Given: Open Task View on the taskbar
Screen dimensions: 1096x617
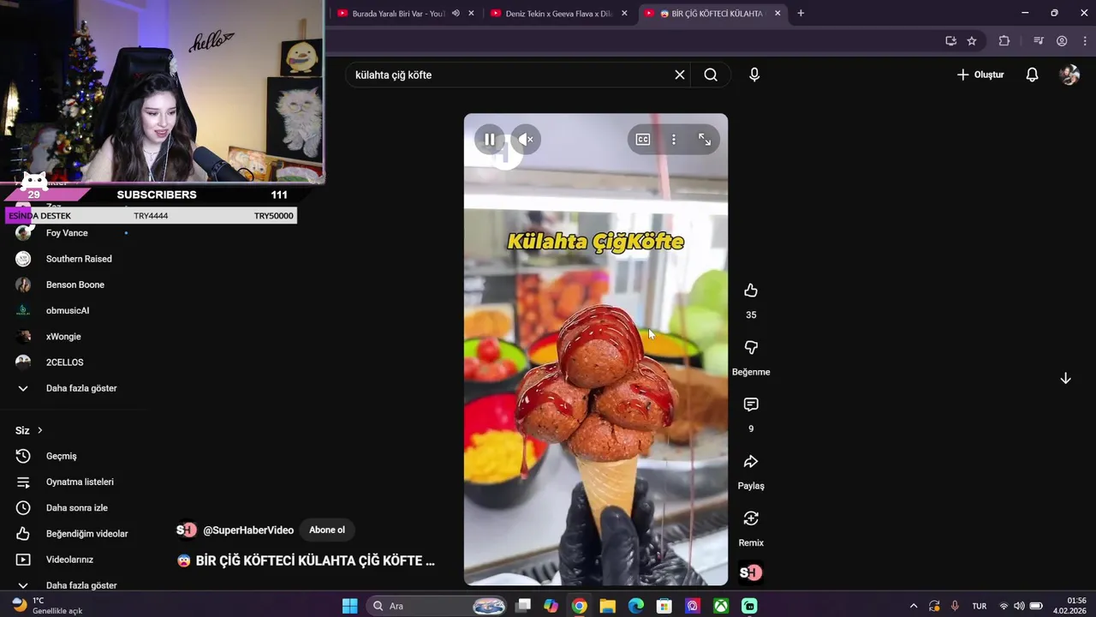Looking at the screenshot, I should tap(523, 606).
